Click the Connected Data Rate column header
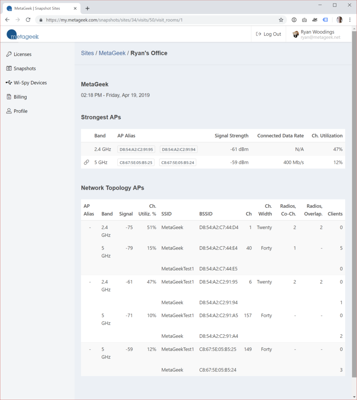This screenshot has height=400, width=357. (x=280, y=136)
